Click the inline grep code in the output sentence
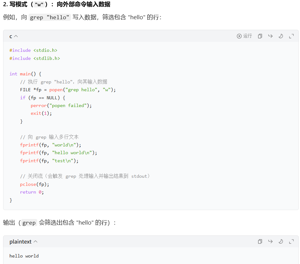The image size is (300, 264). (x=29, y=223)
